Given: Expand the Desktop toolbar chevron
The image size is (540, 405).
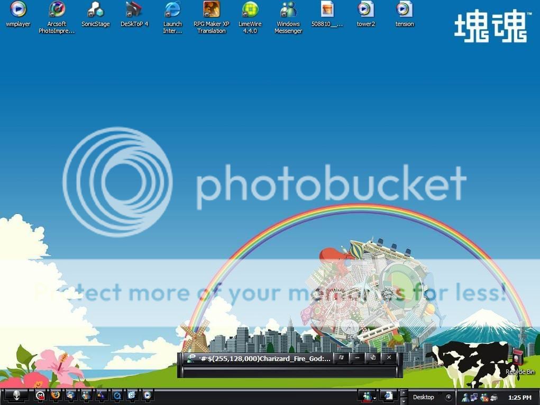Looking at the screenshot, I should tap(440, 393).
